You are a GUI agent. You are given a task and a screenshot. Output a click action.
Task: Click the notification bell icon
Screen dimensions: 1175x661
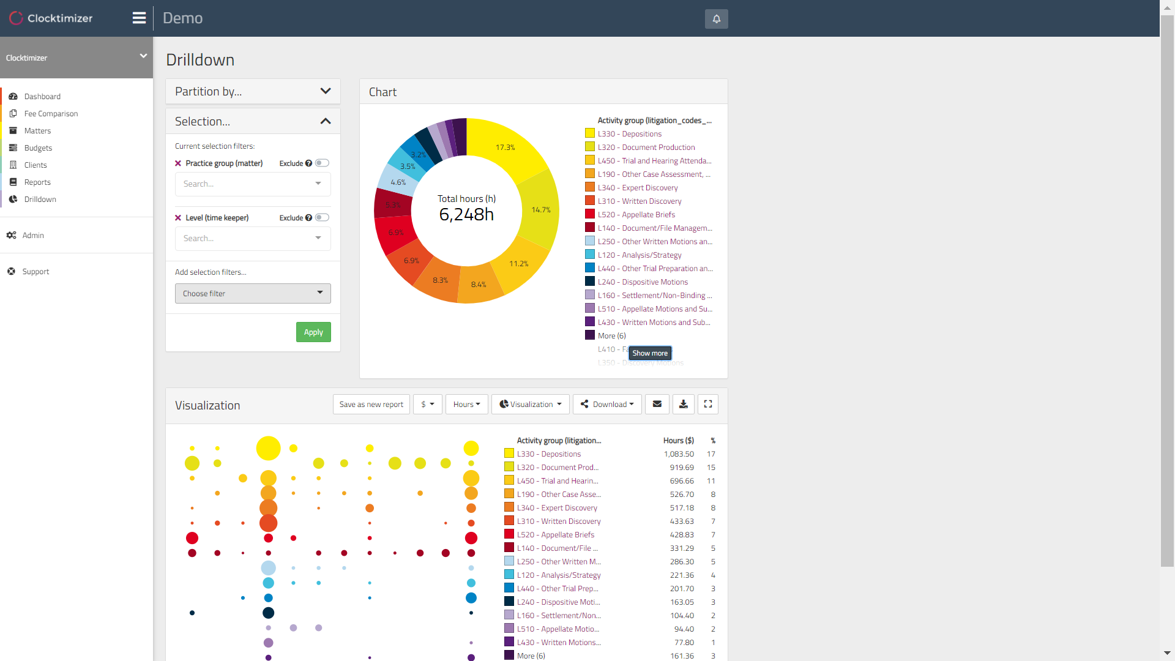coord(716,19)
